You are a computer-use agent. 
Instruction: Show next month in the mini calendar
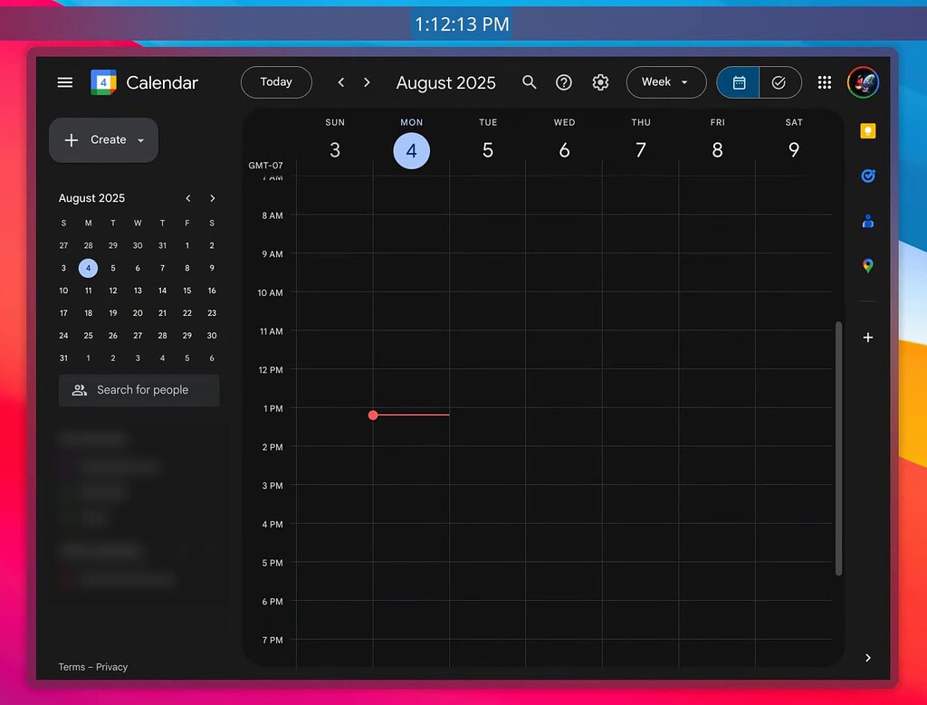(x=212, y=198)
